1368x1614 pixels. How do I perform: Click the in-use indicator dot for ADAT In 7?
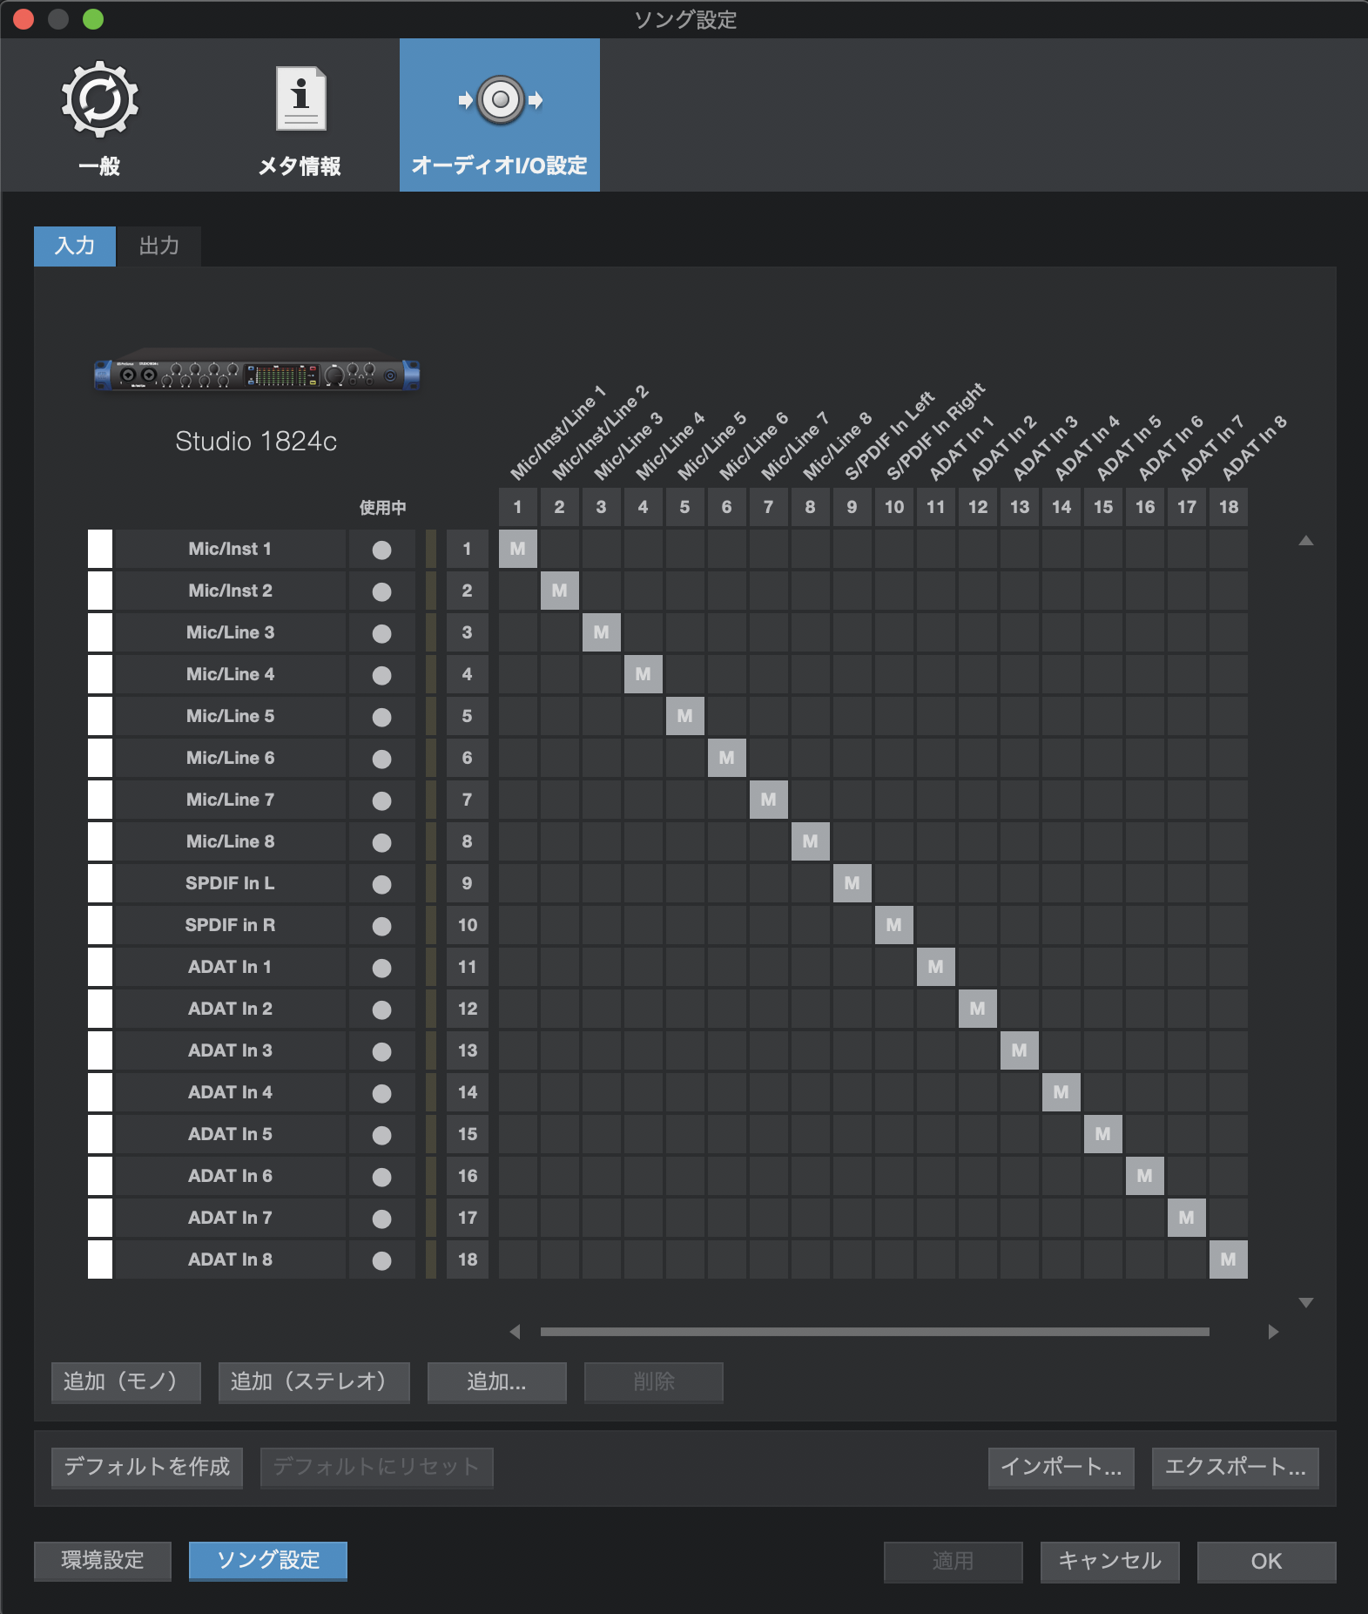[x=381, y=1219]
